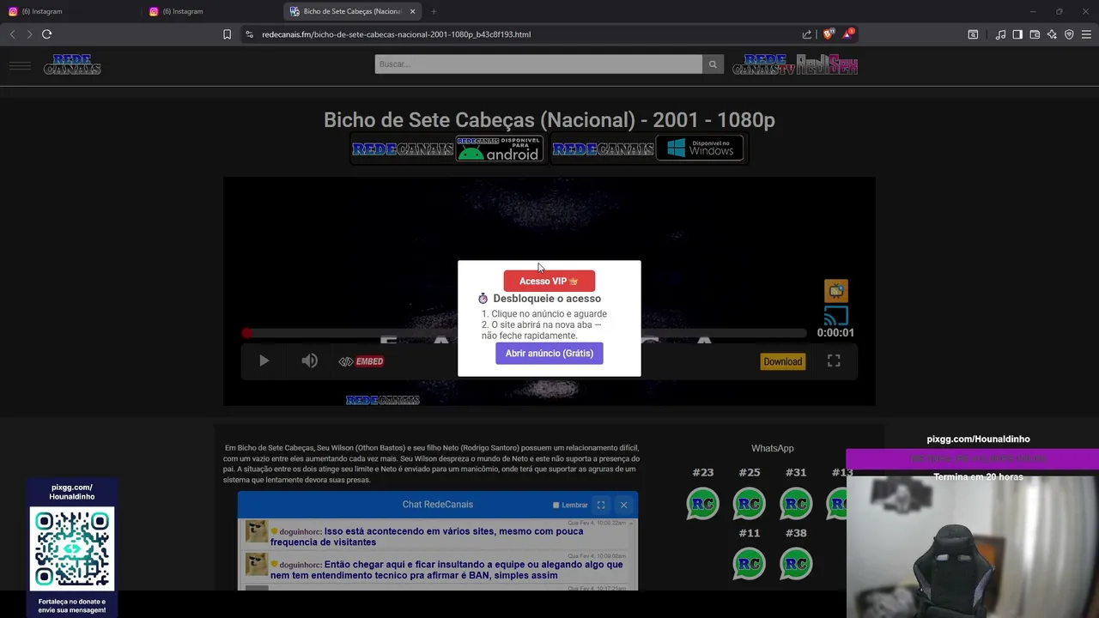Switch to the first Instagram tab
1099x618 pixels.
click(x=69, y=11)
